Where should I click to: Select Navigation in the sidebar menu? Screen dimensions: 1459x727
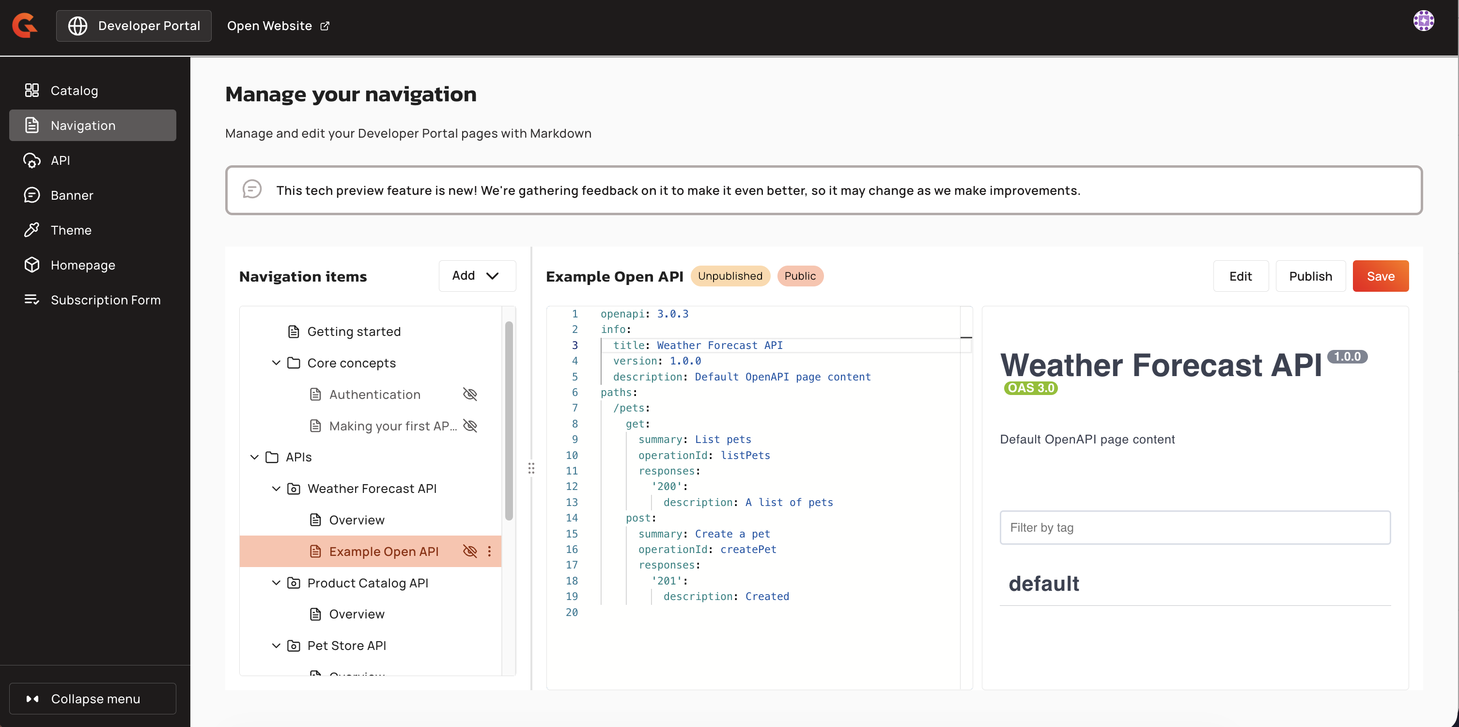(x=93, y=125)
